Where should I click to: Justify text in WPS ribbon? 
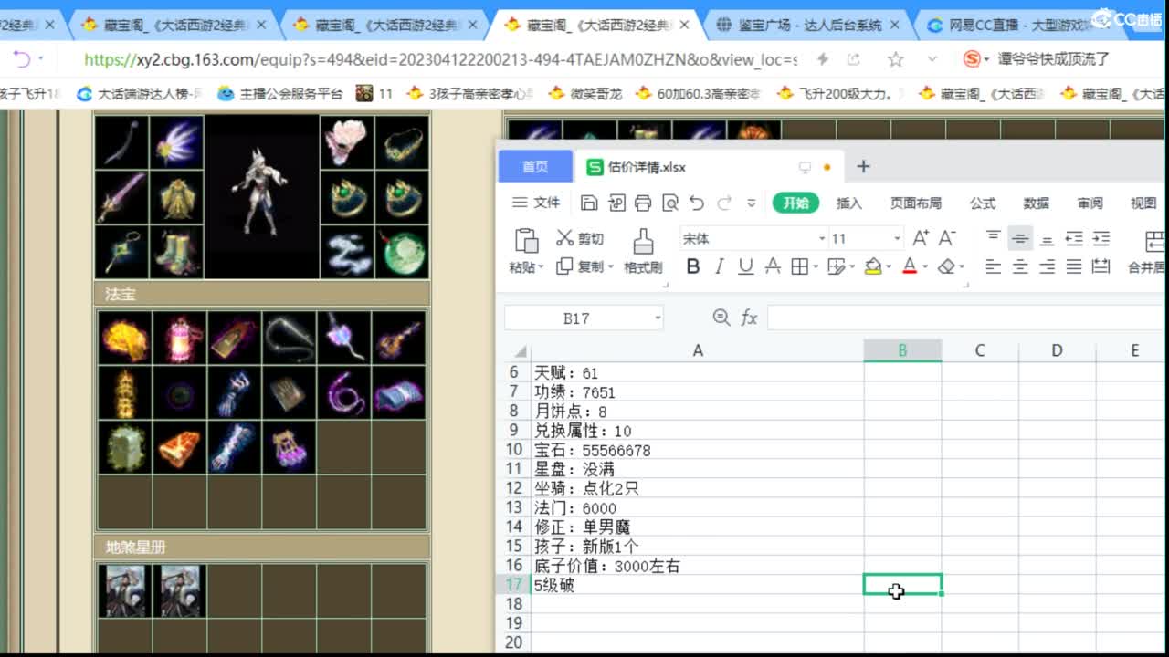coord(1074,266)
